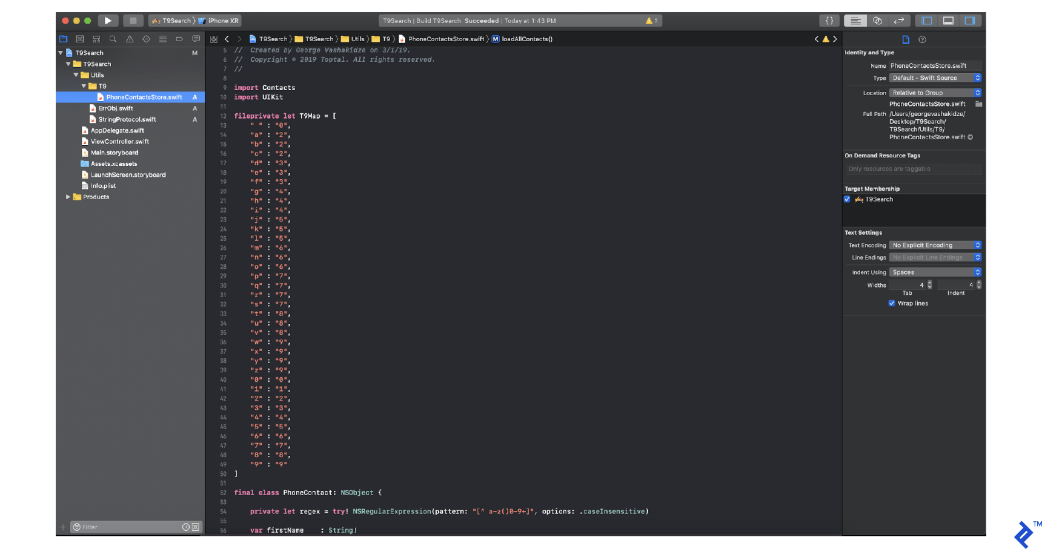Image resolution: width=1042 pixels, height=549 pixels.
Task: Open the Type dropdown Default - Swift Source
Action: (x=935, y=78)
